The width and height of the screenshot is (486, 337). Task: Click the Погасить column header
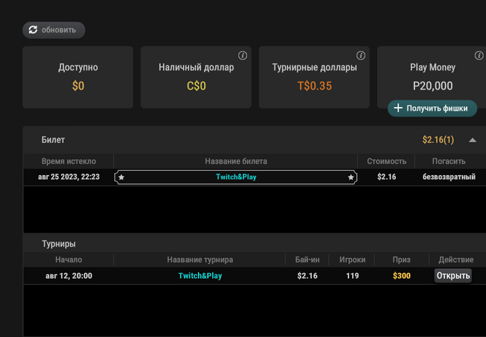(x=449, y=161)
